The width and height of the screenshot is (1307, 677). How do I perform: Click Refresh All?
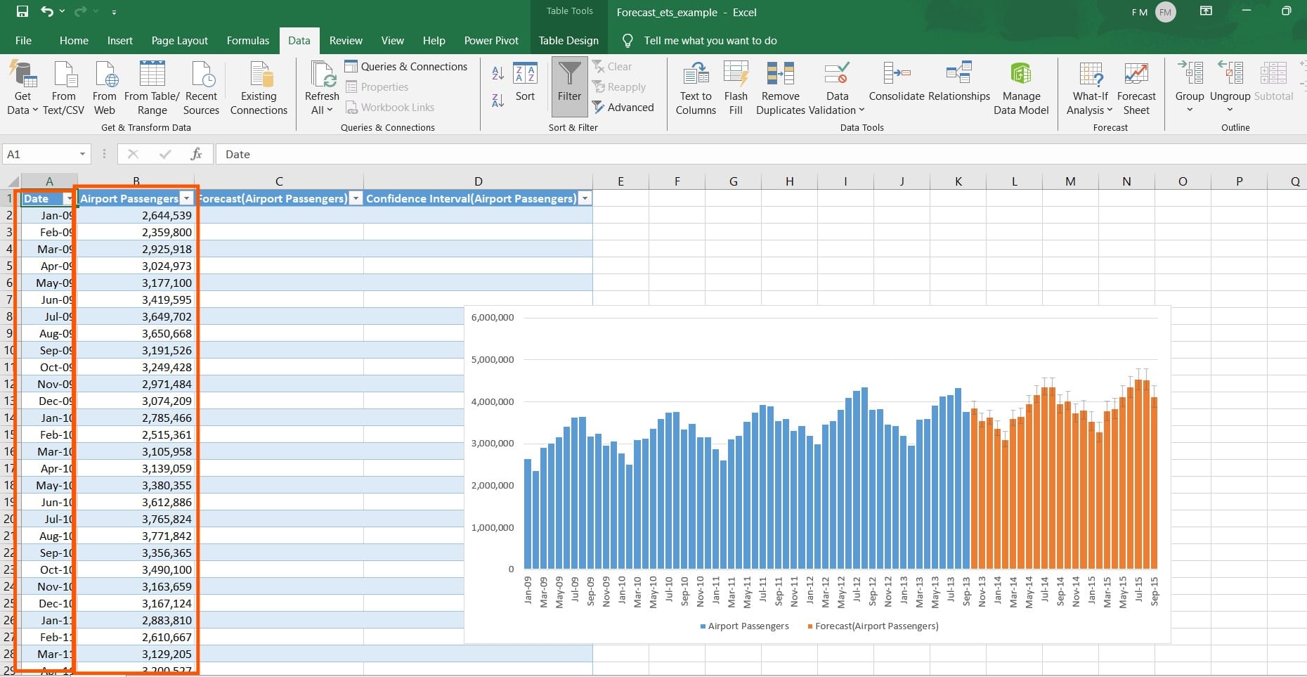pyautogui.click(x=321, y=86)
